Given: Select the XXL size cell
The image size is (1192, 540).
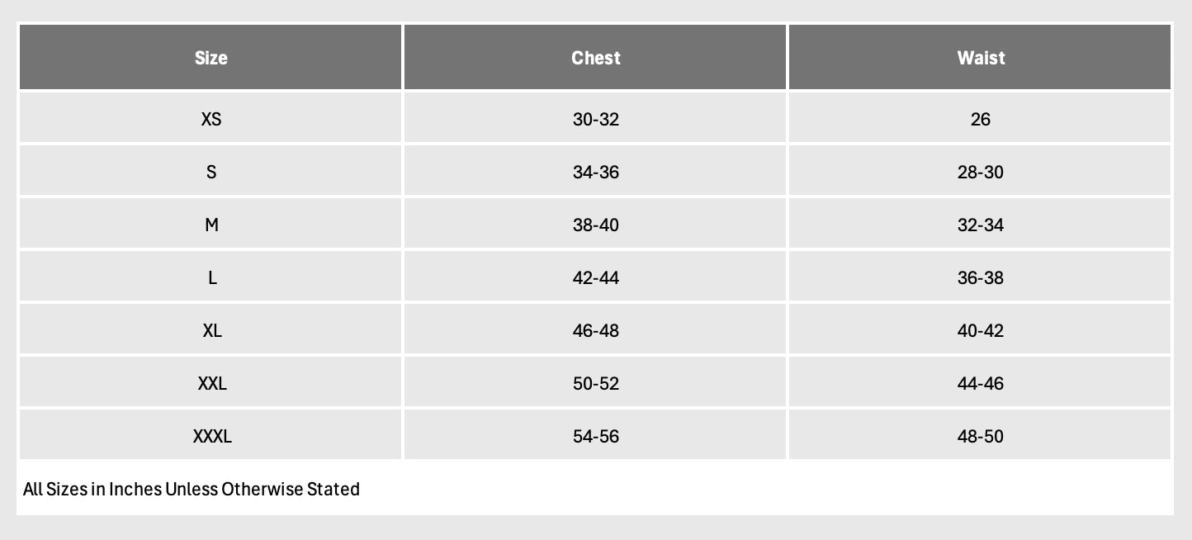Looking at the screenshot, I should [x=211, y=383].
